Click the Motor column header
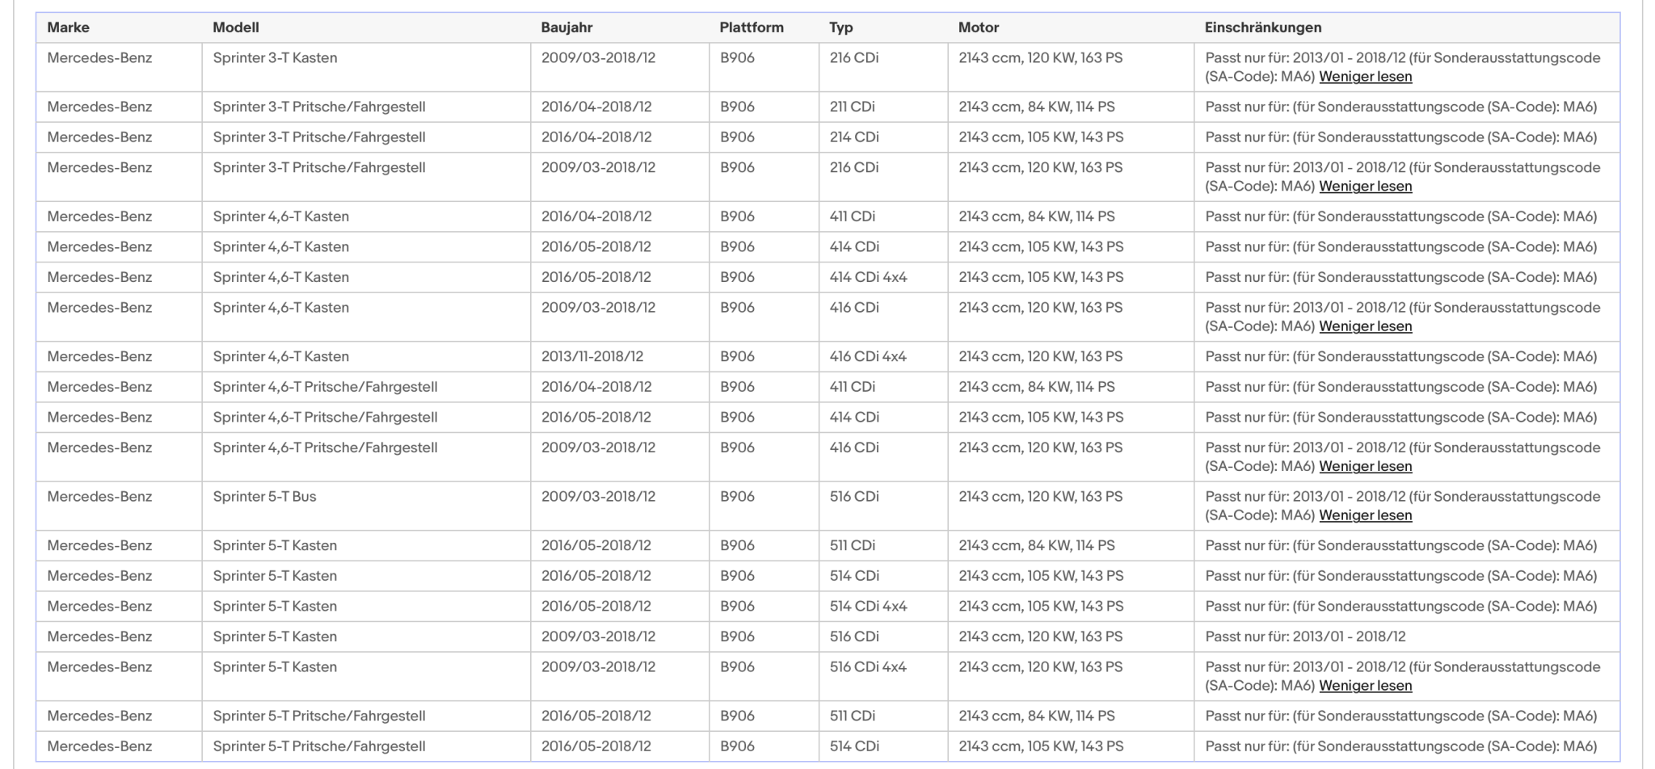Image resolution: width=1655 pixels, height=769 pixels. coord(979,27)
